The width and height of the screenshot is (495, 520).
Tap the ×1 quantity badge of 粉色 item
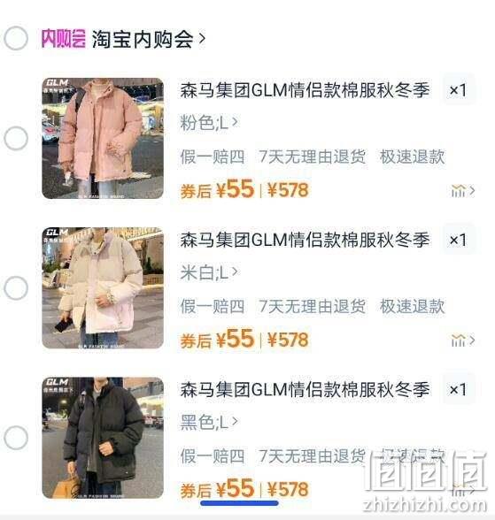pyautogui.click(x=458, y=90)
